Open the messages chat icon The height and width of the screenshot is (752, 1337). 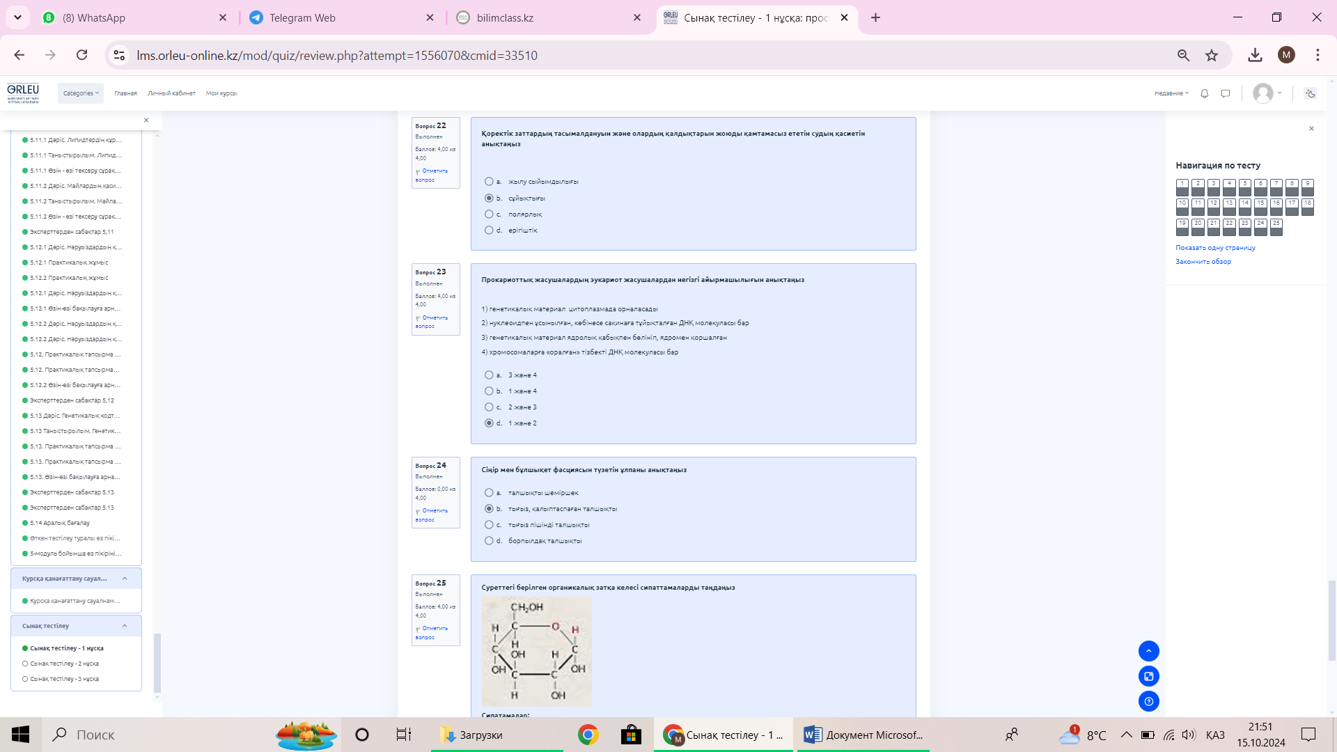tap(1226, 93)
